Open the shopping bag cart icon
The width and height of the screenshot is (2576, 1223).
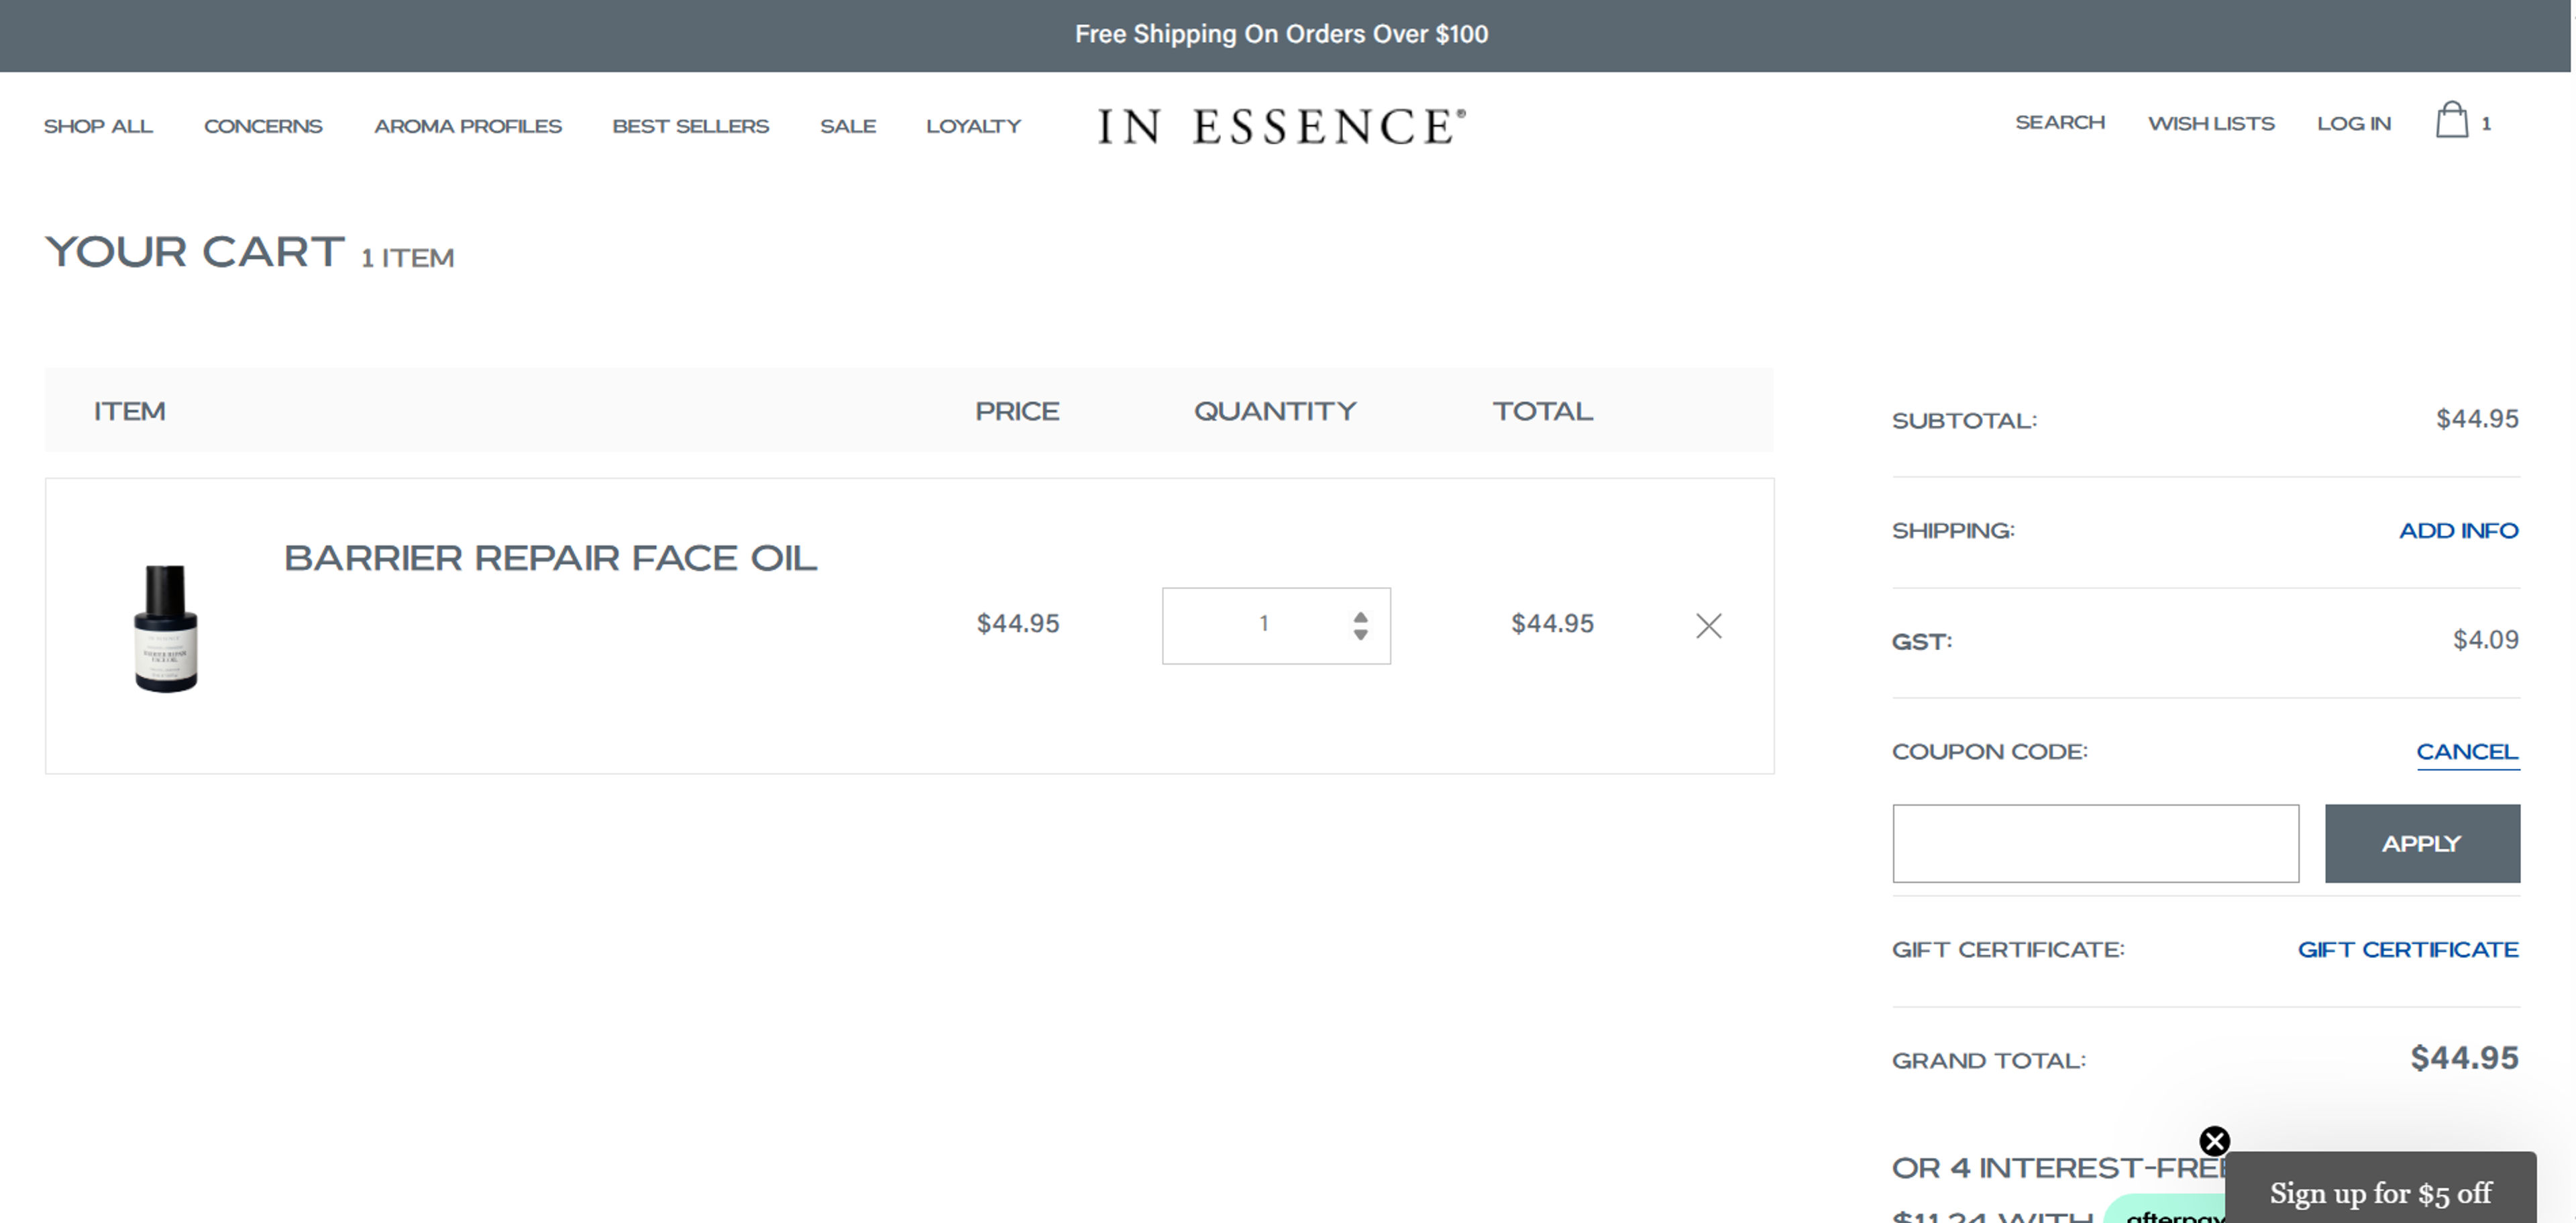point(2451,120)
